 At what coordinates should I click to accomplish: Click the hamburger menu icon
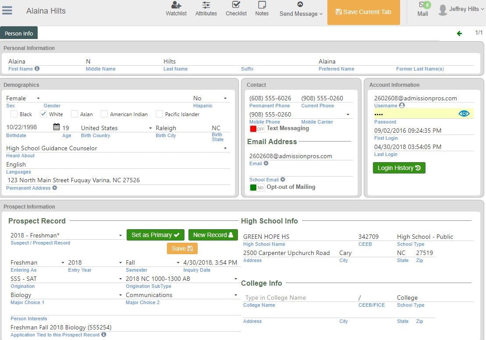(7, 11)
